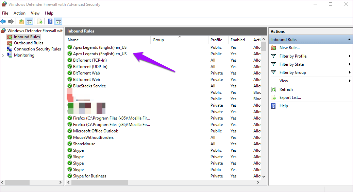Click the Back arrow toolbar icon
This screenshot has width=353, height=192.
[x=3, y=22]
